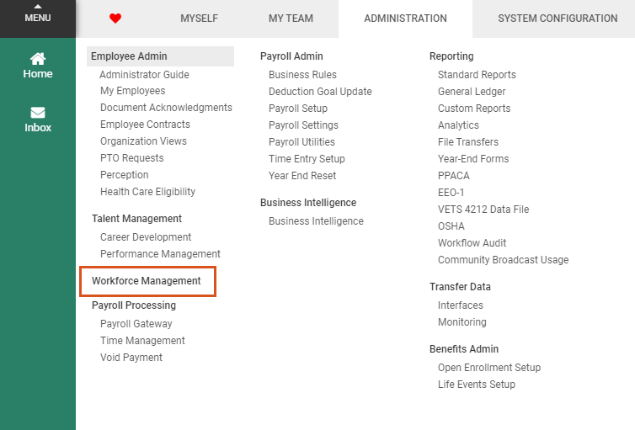Go to Payroll Gateway
This screenshot has width=635, height=430.
(136, 324)
